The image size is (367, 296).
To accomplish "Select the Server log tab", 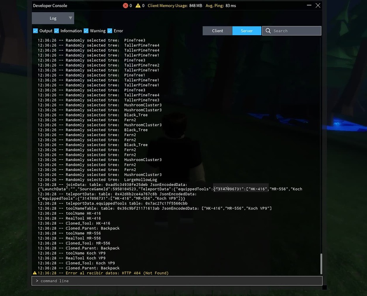I will 247,30.
